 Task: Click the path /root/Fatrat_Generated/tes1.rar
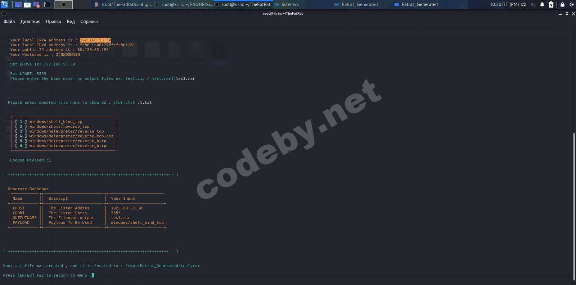162,266
